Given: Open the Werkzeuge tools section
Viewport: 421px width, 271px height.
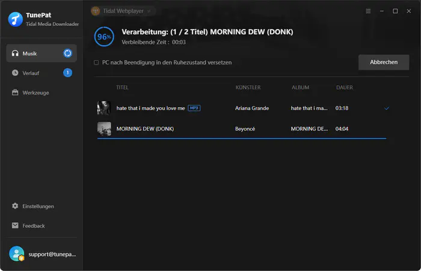Looking at the screenshot, I should coord(41,93).
